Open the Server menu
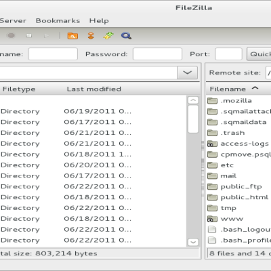 tap(13, 21)
